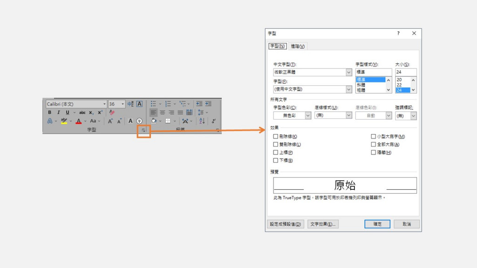The width and height of the screenshot is (477, 268).
Task: Open the Calibri font name dropdown
Action: pos(104,104)
